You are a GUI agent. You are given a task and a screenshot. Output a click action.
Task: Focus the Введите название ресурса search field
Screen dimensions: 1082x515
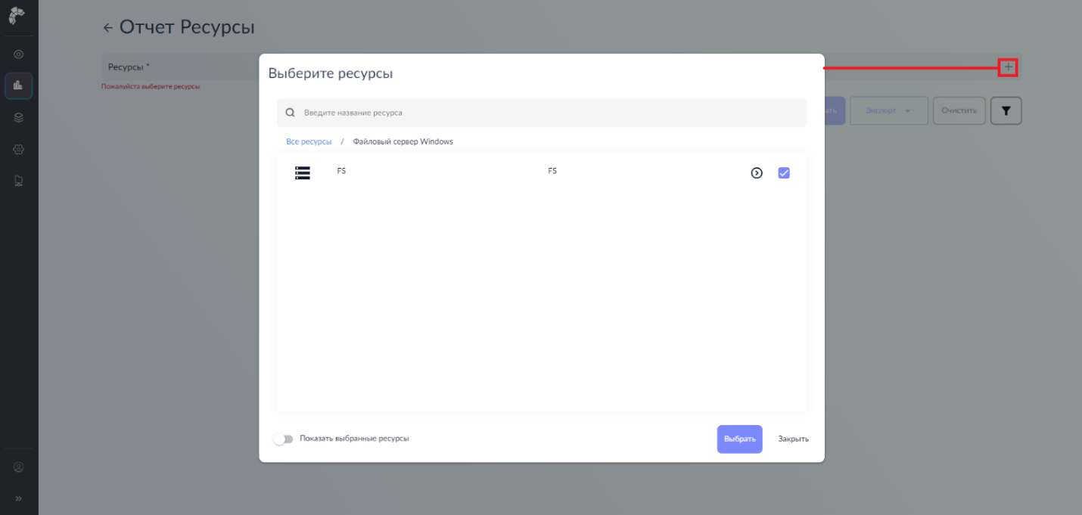pyautogui.click(x=542, y=113)
